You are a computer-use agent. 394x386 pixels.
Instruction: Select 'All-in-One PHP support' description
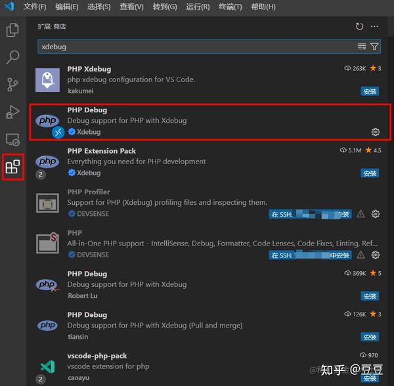tap(222, 244)
